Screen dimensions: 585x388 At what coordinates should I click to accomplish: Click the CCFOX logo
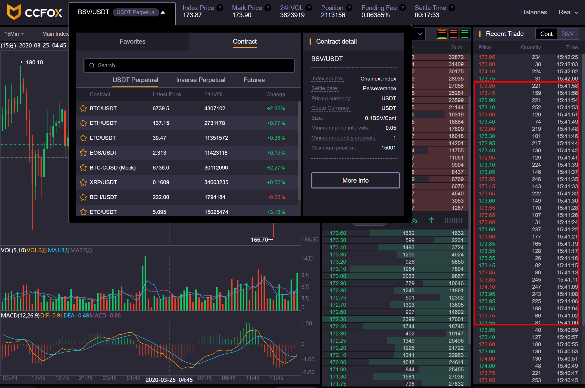coord(34,12)
